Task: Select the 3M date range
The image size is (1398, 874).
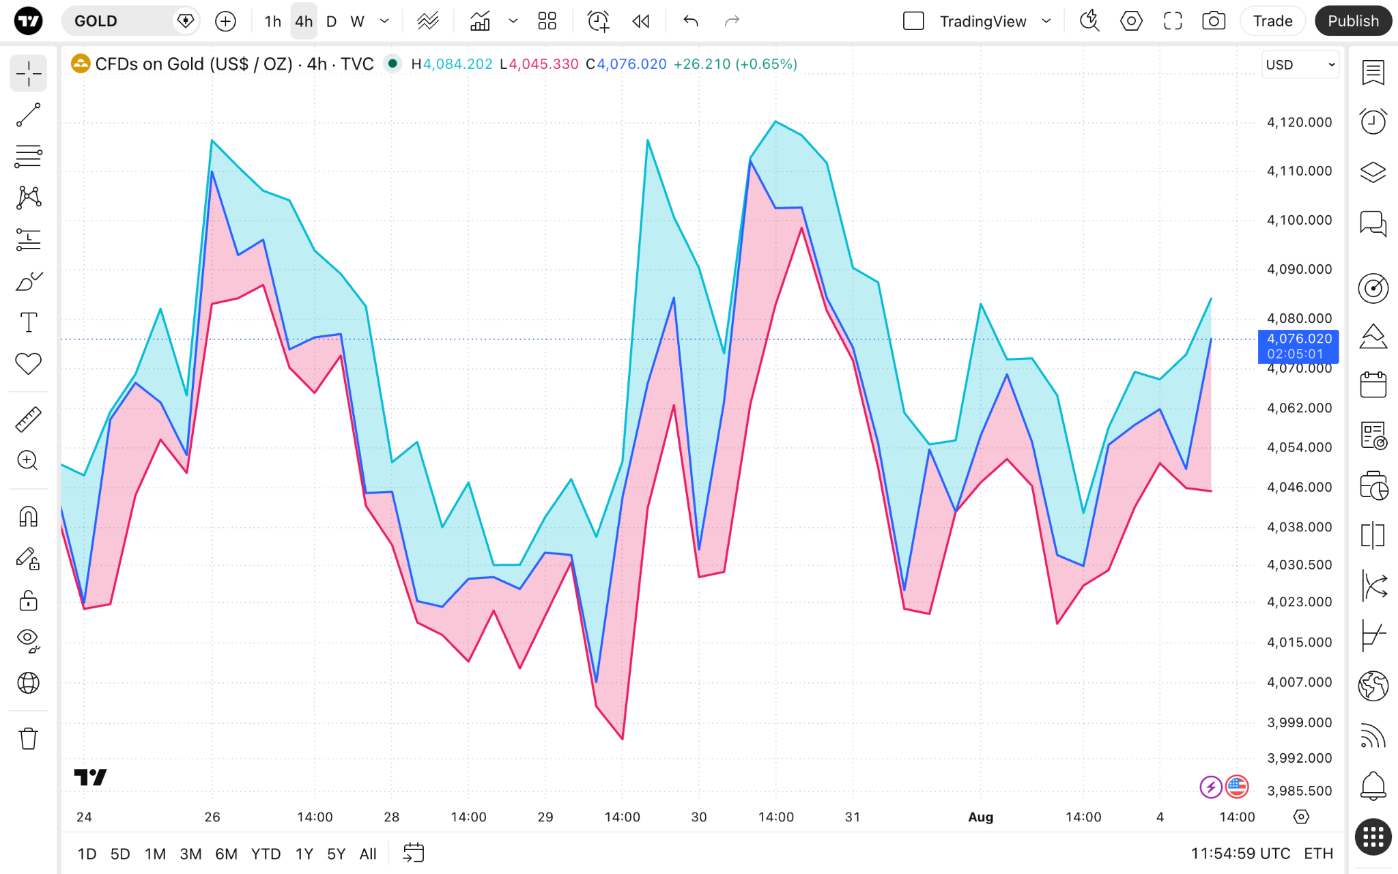Action: tap(190, 854)
